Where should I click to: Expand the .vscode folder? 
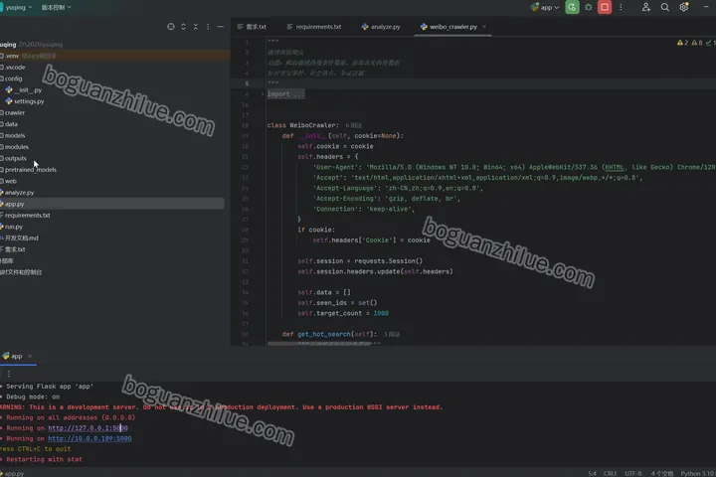tap(13, 68)
